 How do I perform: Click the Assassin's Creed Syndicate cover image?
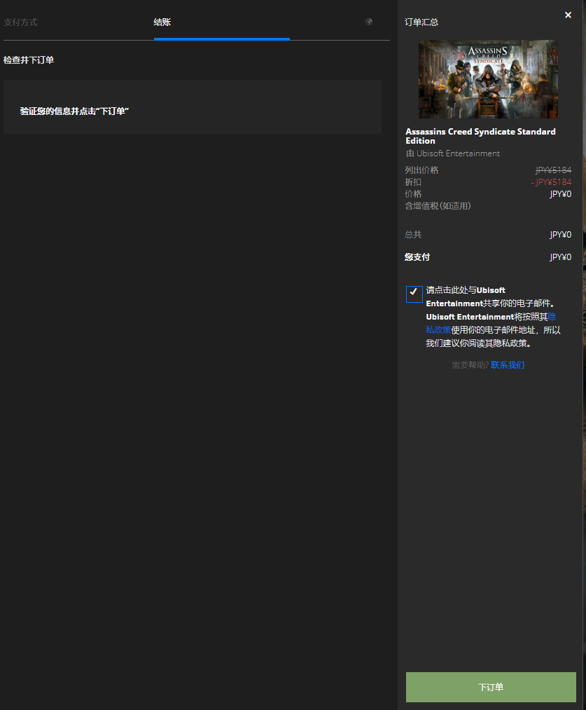[488, 79]
